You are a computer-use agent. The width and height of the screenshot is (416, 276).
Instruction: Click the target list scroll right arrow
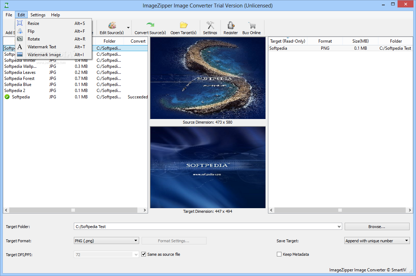410,210
